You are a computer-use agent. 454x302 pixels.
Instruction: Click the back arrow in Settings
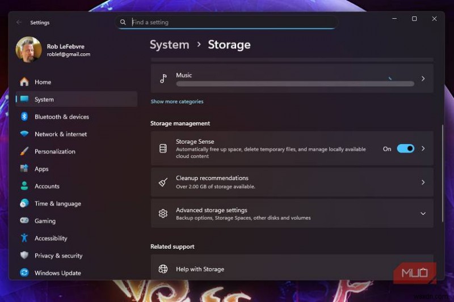(x=19, y=22)
